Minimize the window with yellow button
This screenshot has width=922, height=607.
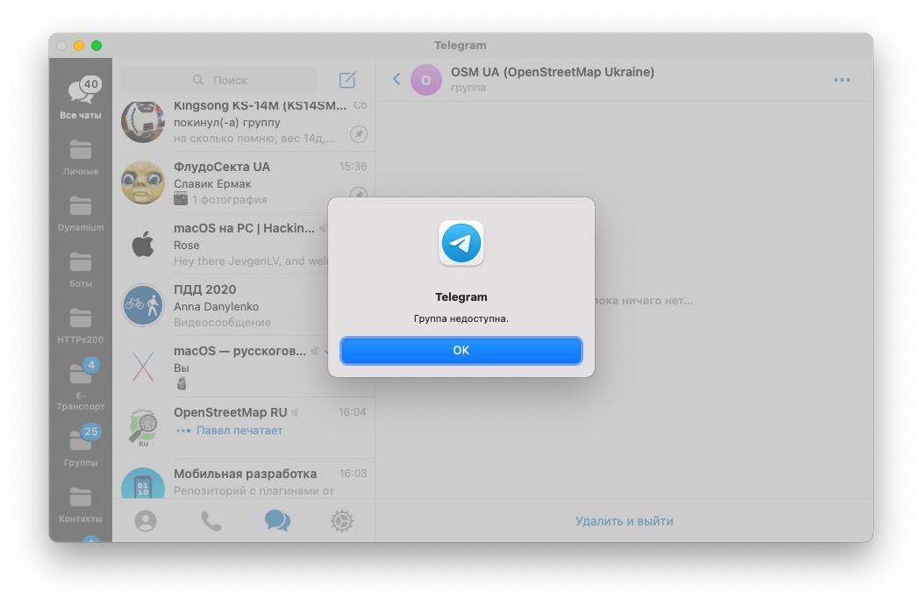click(x=79, y=46)
